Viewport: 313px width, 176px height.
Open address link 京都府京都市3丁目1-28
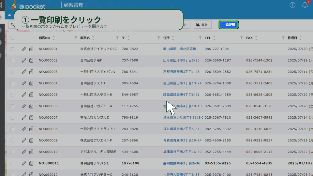click(181, 72)
